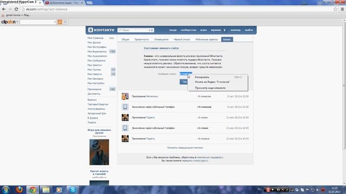The width and height of the screenshot is (346, 194).
Task: Click the ВКонтакте logo
Action: (101, 30)
